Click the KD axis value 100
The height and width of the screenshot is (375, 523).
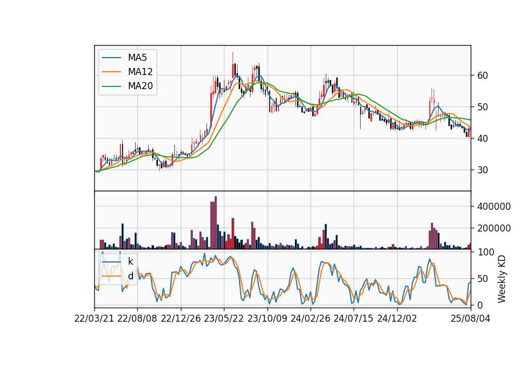(x=485, y=252)
